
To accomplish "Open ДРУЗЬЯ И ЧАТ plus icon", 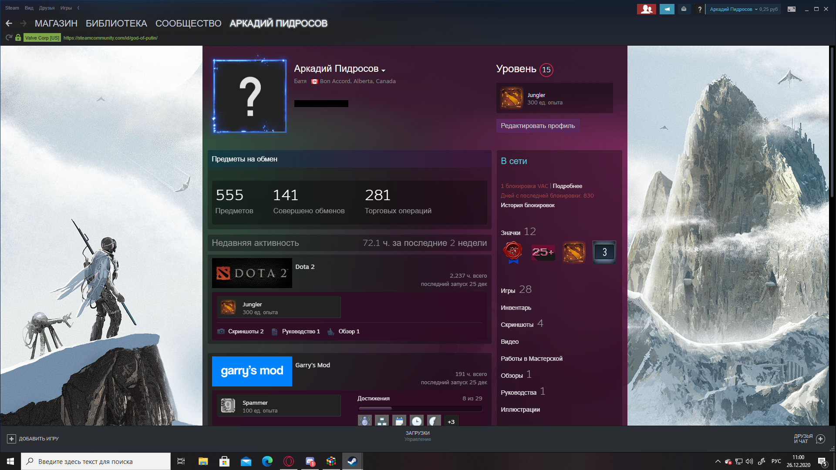I will (x=820, y=439).
